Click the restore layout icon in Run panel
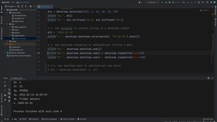 pyautogui.click(x=5, y=95)
